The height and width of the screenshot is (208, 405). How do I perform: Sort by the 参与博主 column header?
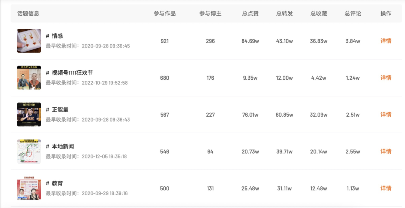click(x=210, y=13)
